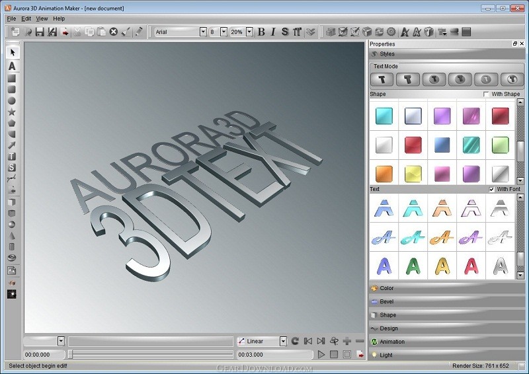This screenshot has height=374, width=529.
Task: Collapse the Styles section
Action: [447, 54]
